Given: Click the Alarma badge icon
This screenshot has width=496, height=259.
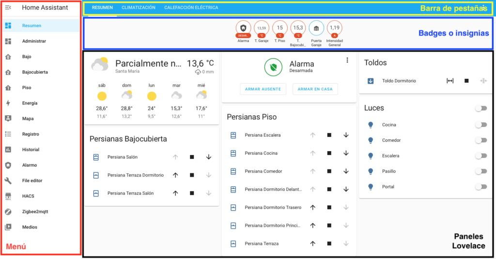Looking at the screenshot, I should click(243, 29).
